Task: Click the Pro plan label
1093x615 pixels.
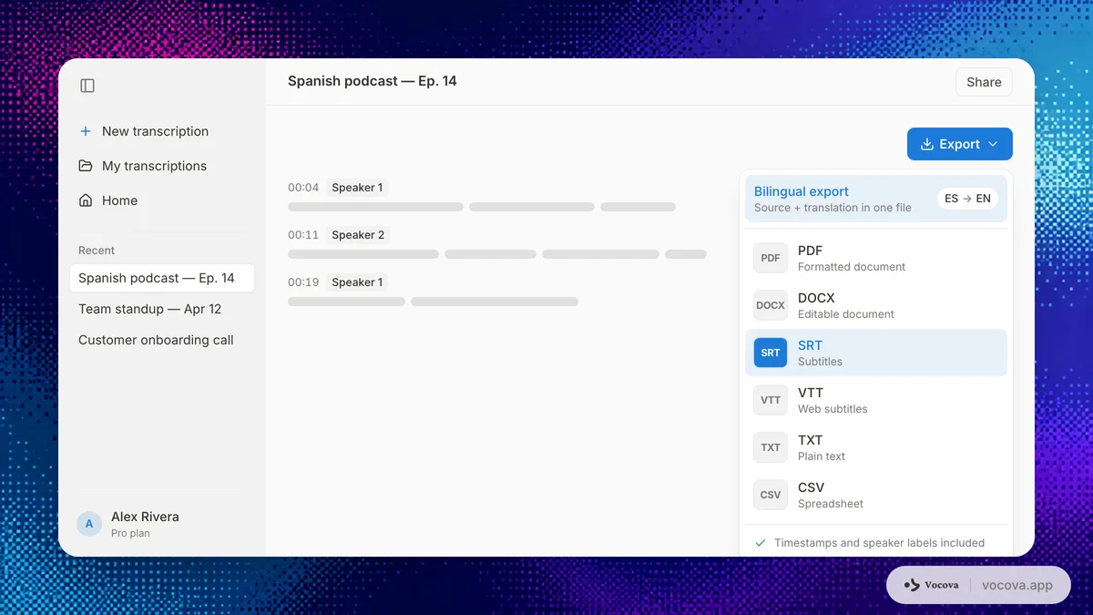Action: pos(130,534)
